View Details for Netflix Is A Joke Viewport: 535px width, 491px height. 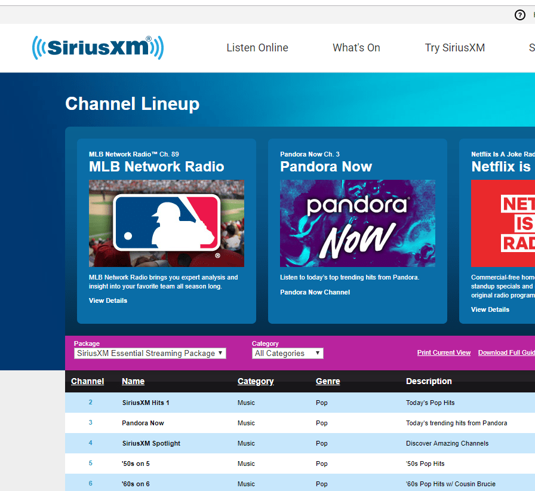coord(490,309)
